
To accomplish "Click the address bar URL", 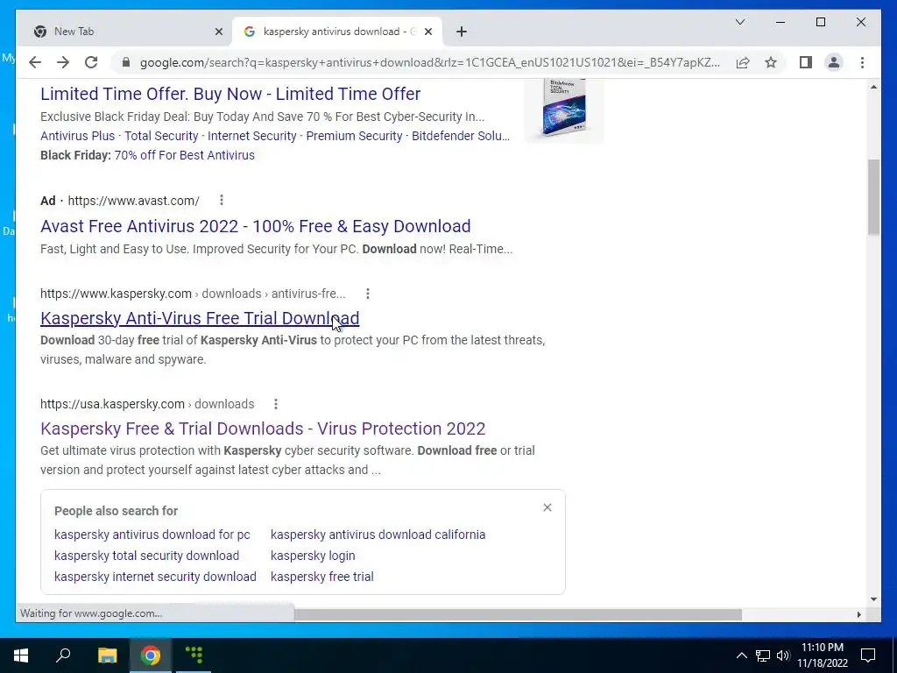I will (x=430, y=62).
